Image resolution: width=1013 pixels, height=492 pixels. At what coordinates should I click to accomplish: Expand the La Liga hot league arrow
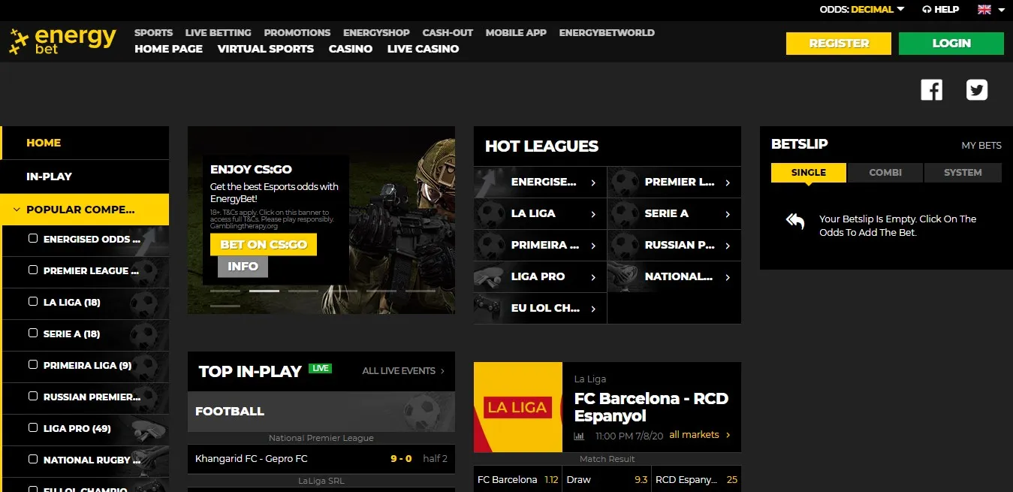(x=593, y=214)
